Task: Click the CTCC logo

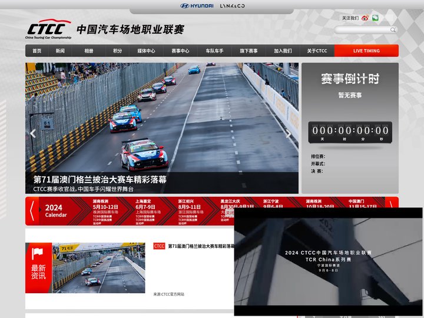Action: tap(48, 29)
